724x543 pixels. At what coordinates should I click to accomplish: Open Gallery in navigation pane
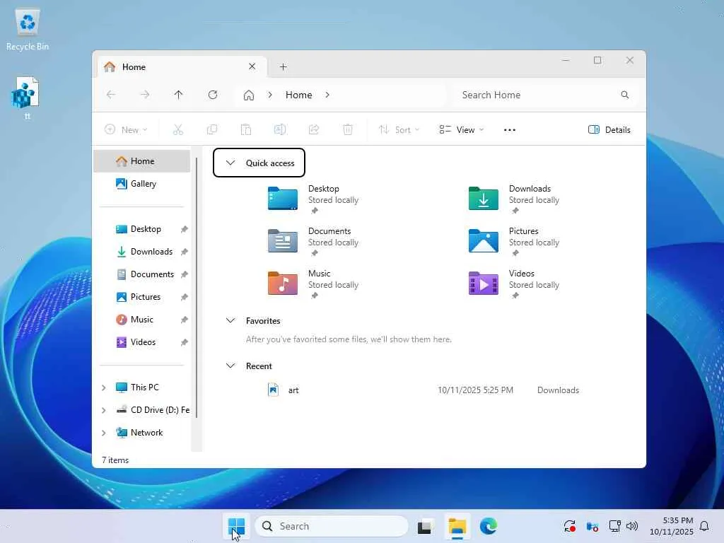click(x=141, y=184)
